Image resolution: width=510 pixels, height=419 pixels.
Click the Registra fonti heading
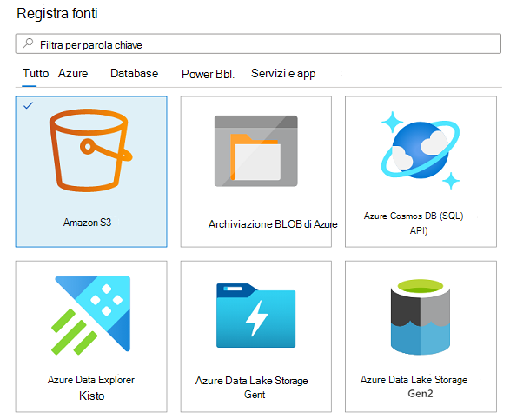tap(57, 13)
